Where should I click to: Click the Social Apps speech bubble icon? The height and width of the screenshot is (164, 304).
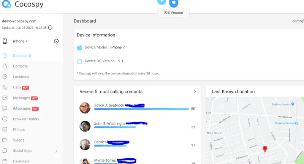click(x=5, y=151)
